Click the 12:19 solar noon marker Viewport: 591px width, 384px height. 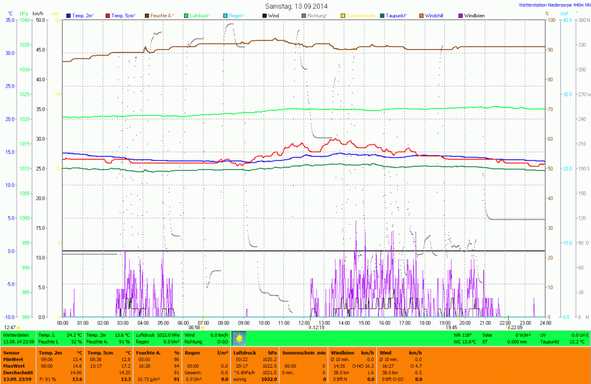pos(310,327)
